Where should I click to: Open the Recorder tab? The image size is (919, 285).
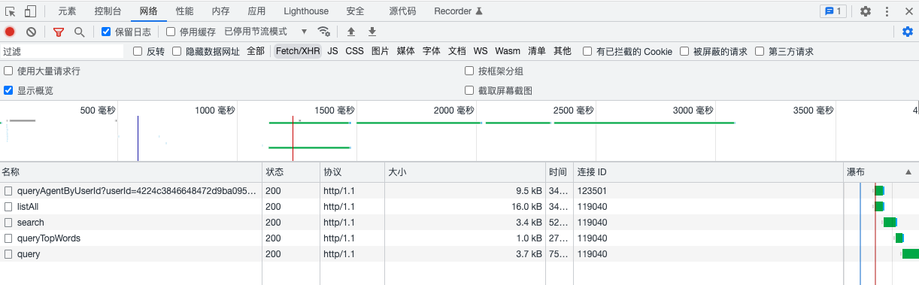click(458, 11)
